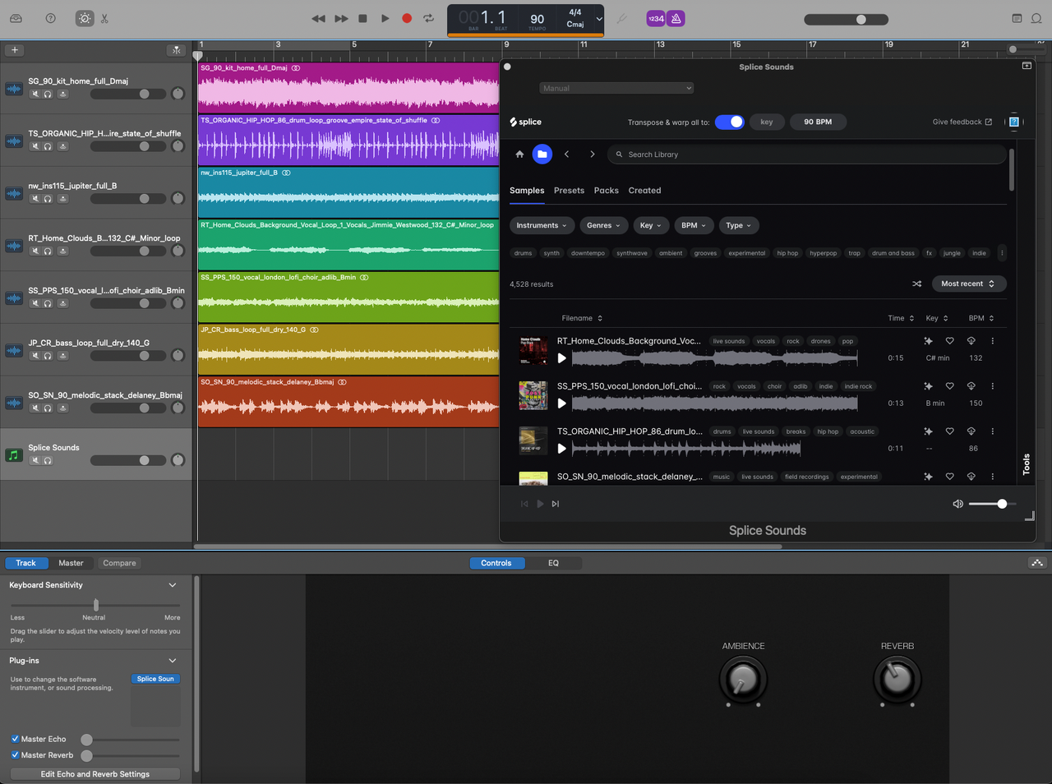Add a new track with plus button

(14, 50)
